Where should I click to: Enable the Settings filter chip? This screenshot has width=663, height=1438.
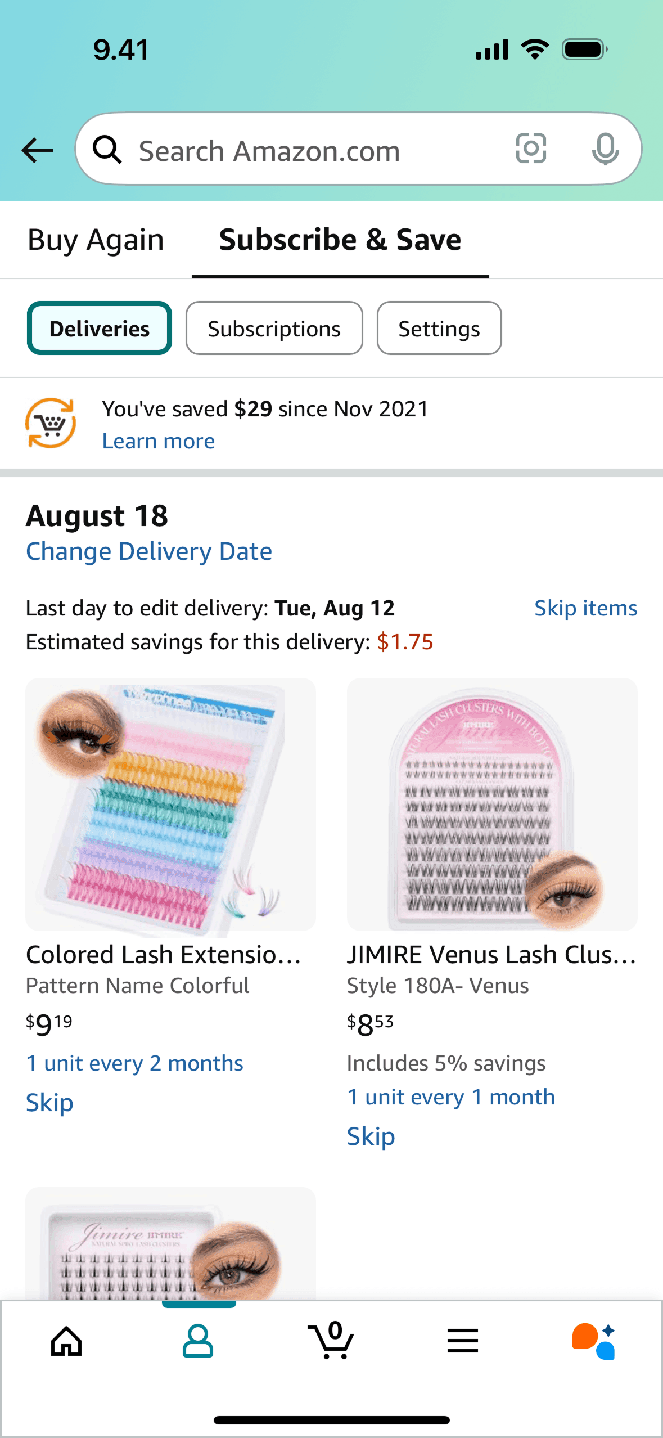[x=439, y=328]
